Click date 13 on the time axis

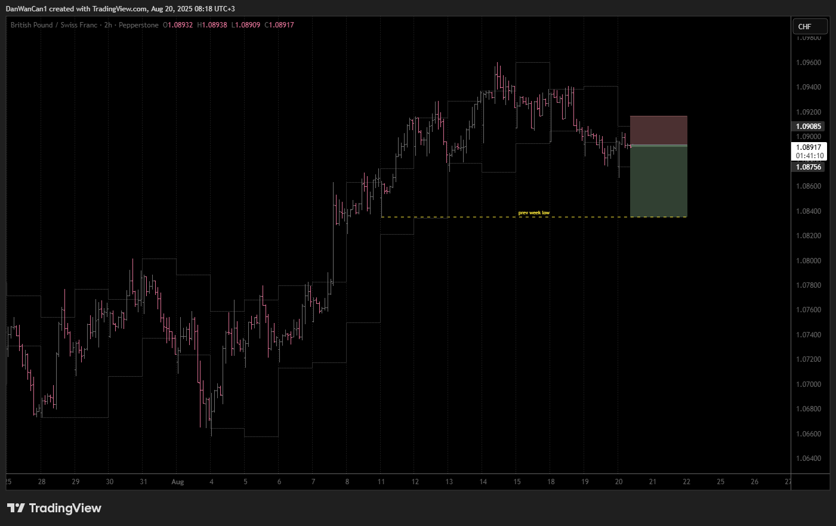tap(449, 482)
